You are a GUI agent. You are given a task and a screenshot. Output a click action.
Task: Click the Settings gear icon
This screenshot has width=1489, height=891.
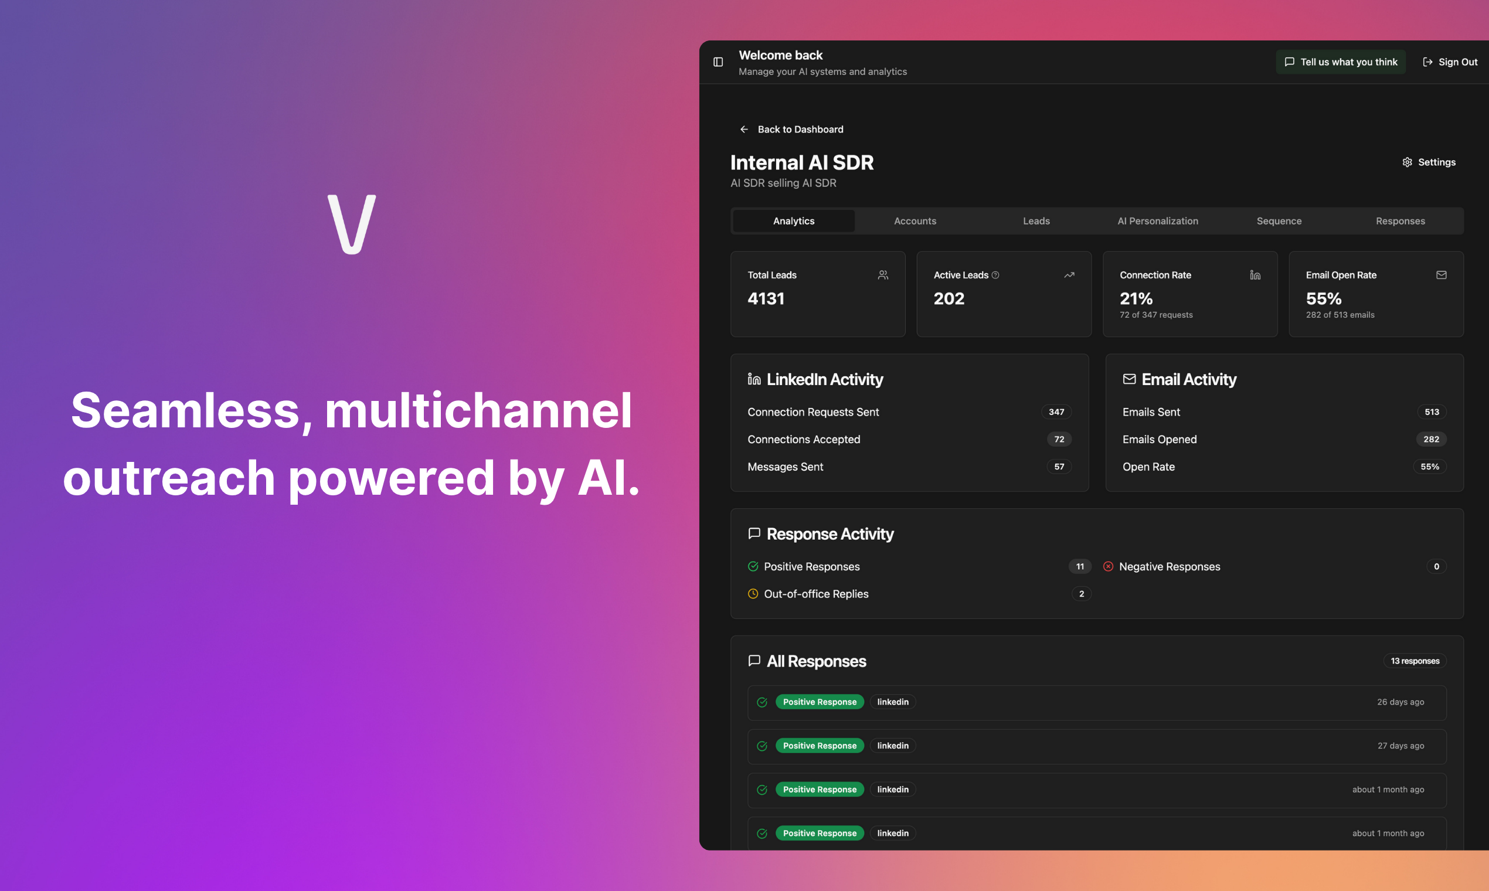point(1407,162)
